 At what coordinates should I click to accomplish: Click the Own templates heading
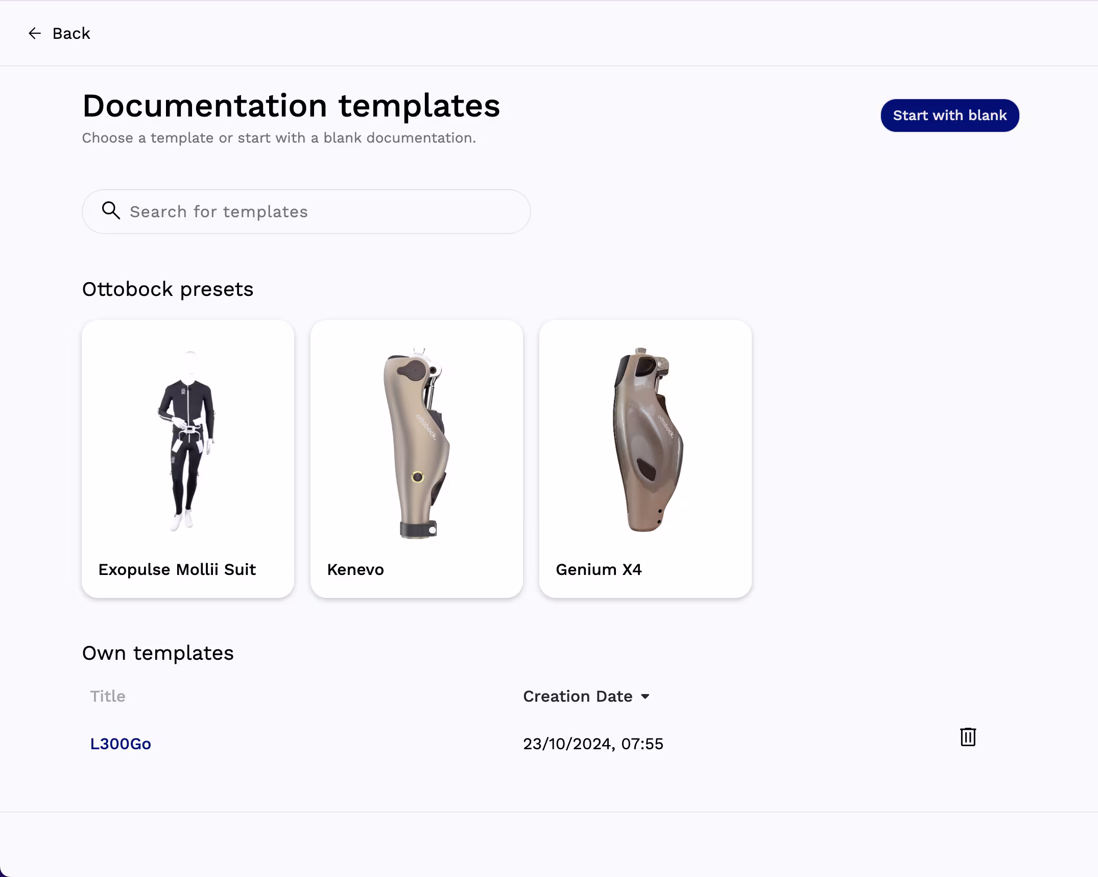158,653
